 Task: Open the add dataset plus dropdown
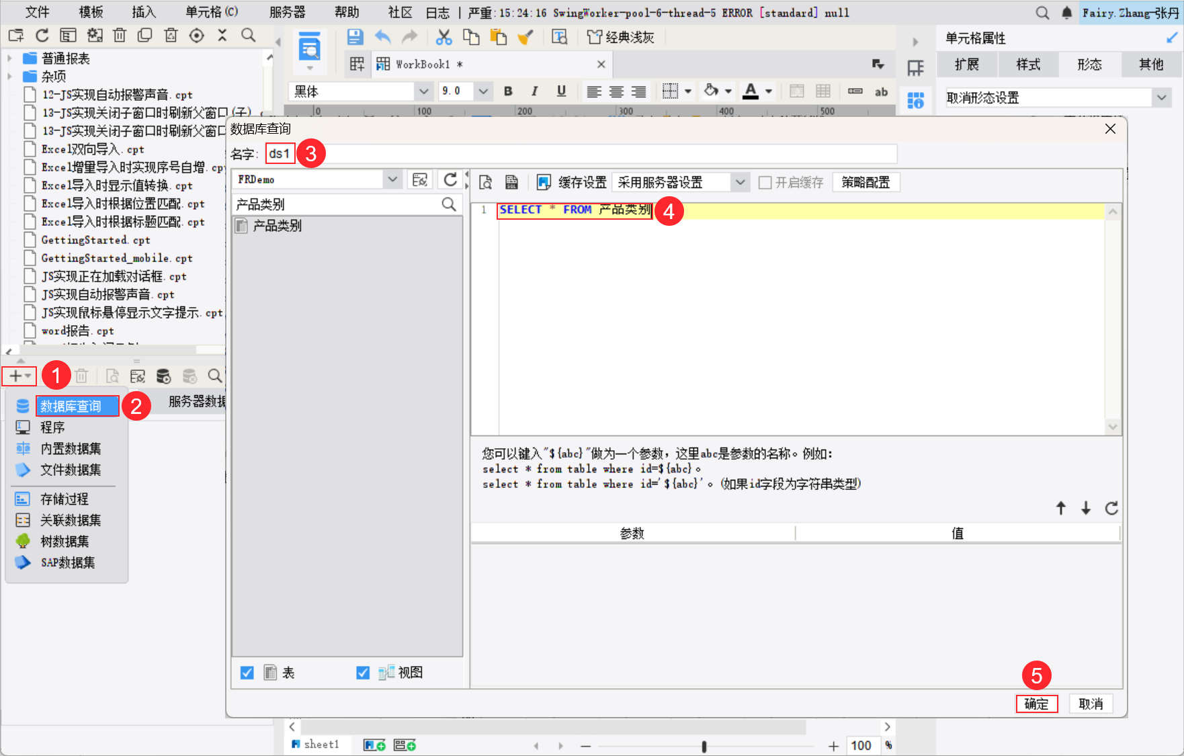(19, 376)
